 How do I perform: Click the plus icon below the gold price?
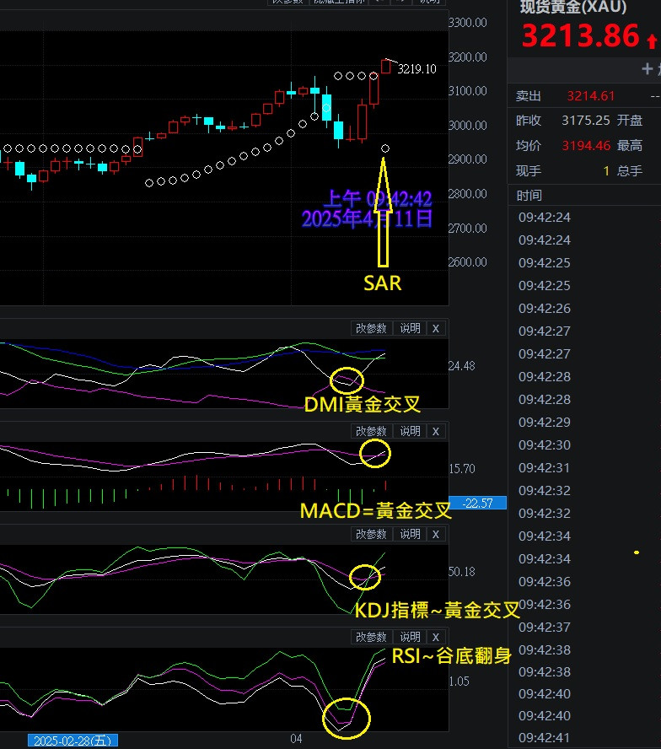tap(648, 69)
